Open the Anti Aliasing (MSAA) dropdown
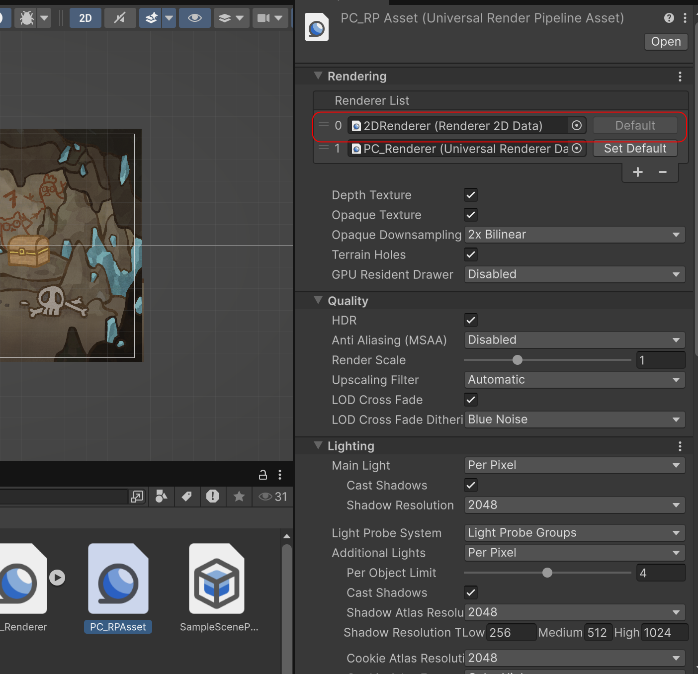This screenshot has width=698, height=674. [x=575, y=340]
